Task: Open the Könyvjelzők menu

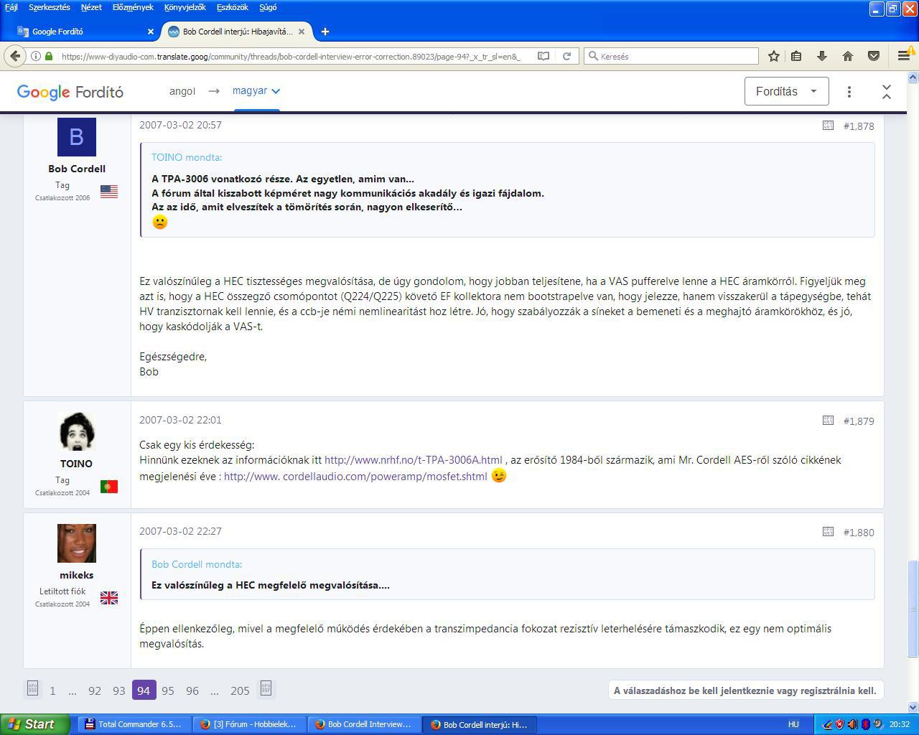Action: click(x=185, y=7)
